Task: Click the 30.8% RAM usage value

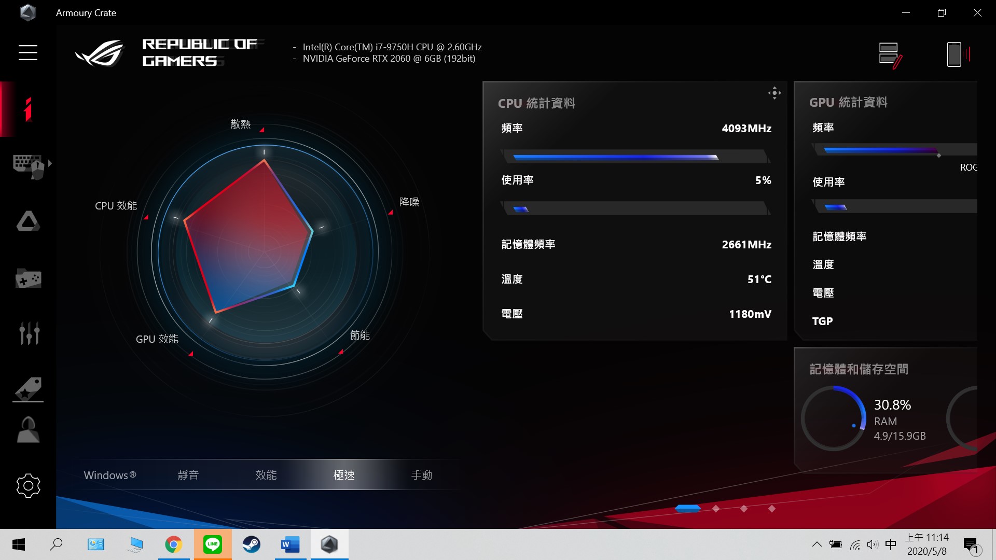Action: coord(892,405)
